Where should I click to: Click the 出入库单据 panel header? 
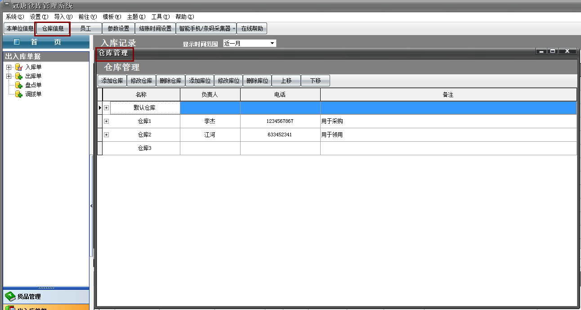pyautogui.click(x=46, y=56)
